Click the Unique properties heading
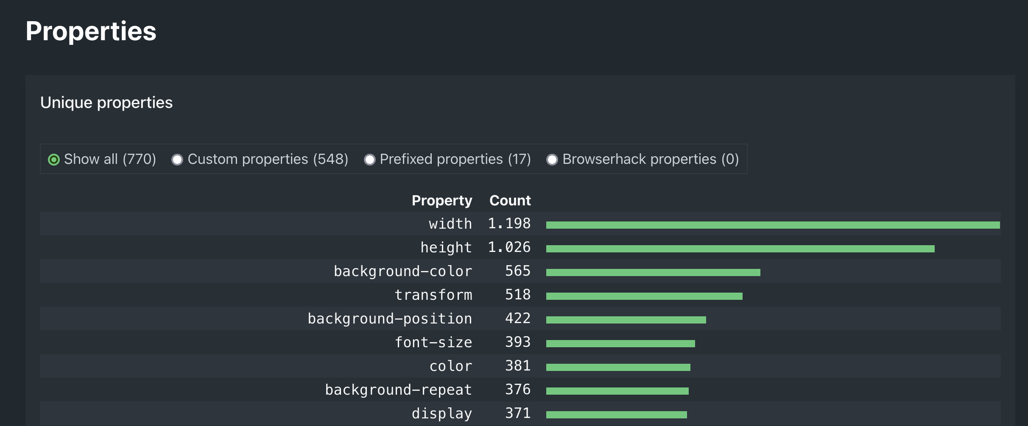Screen dimensions: 1028x426 click(106, 102)
